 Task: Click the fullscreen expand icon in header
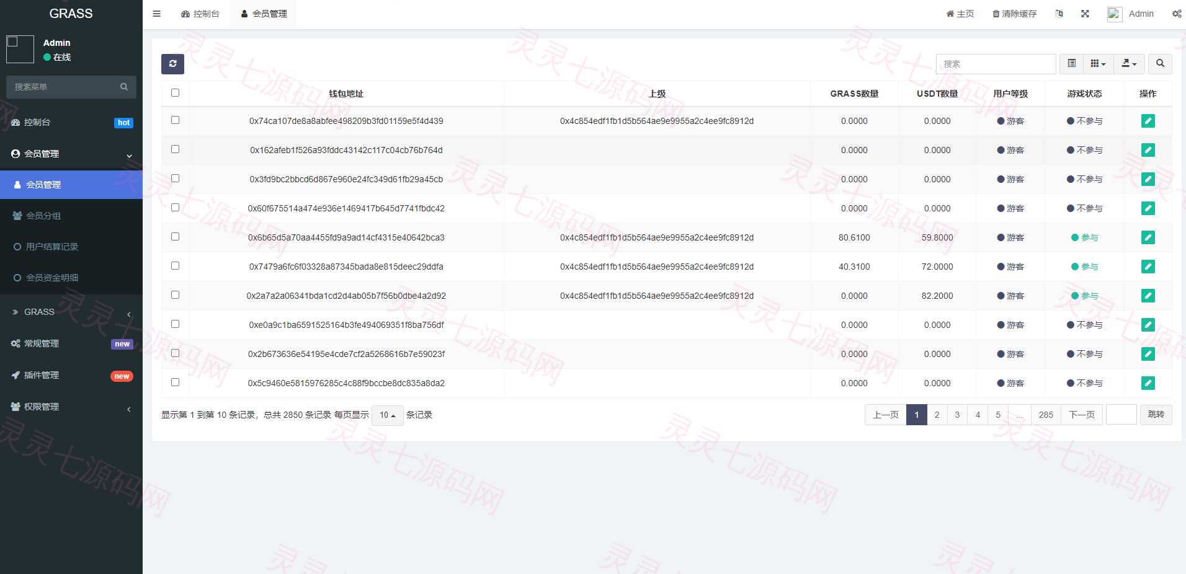pyautogui.click(x=1085, y=14)
